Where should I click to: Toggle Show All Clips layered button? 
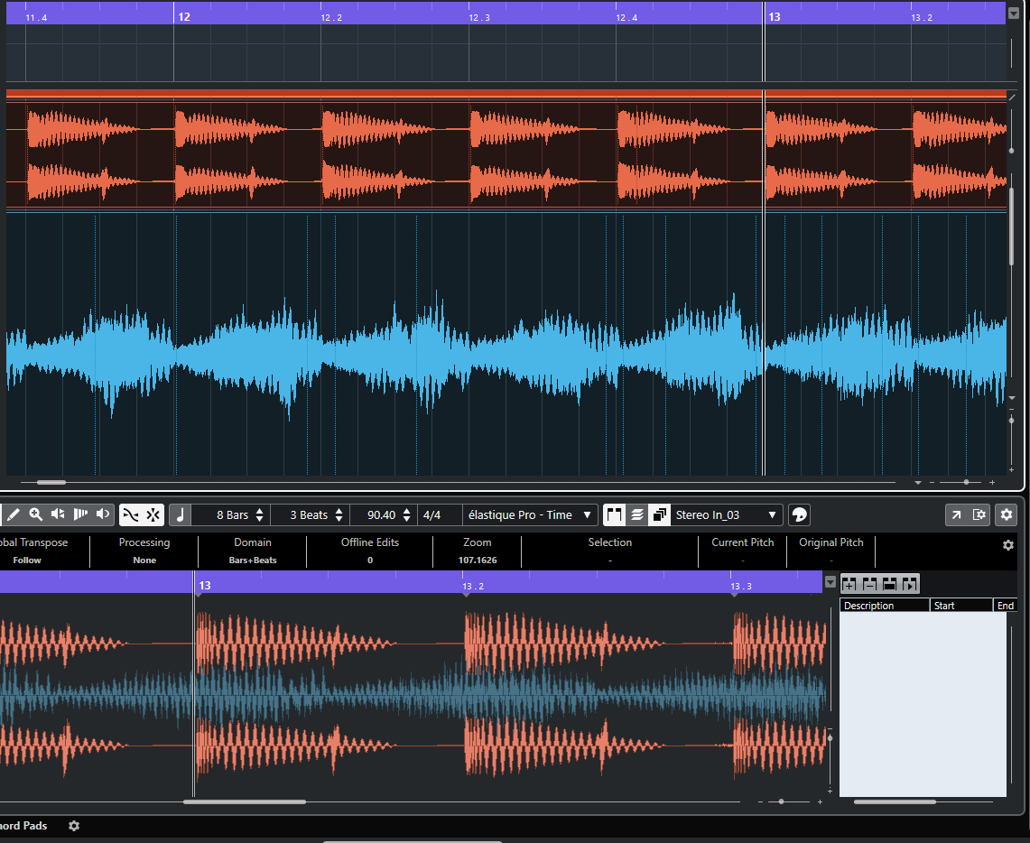(637, 514)
